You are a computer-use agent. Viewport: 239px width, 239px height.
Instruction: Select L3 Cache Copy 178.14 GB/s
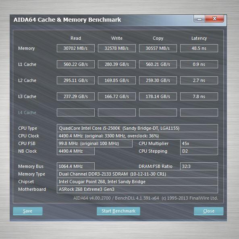[x=158, y=96]
